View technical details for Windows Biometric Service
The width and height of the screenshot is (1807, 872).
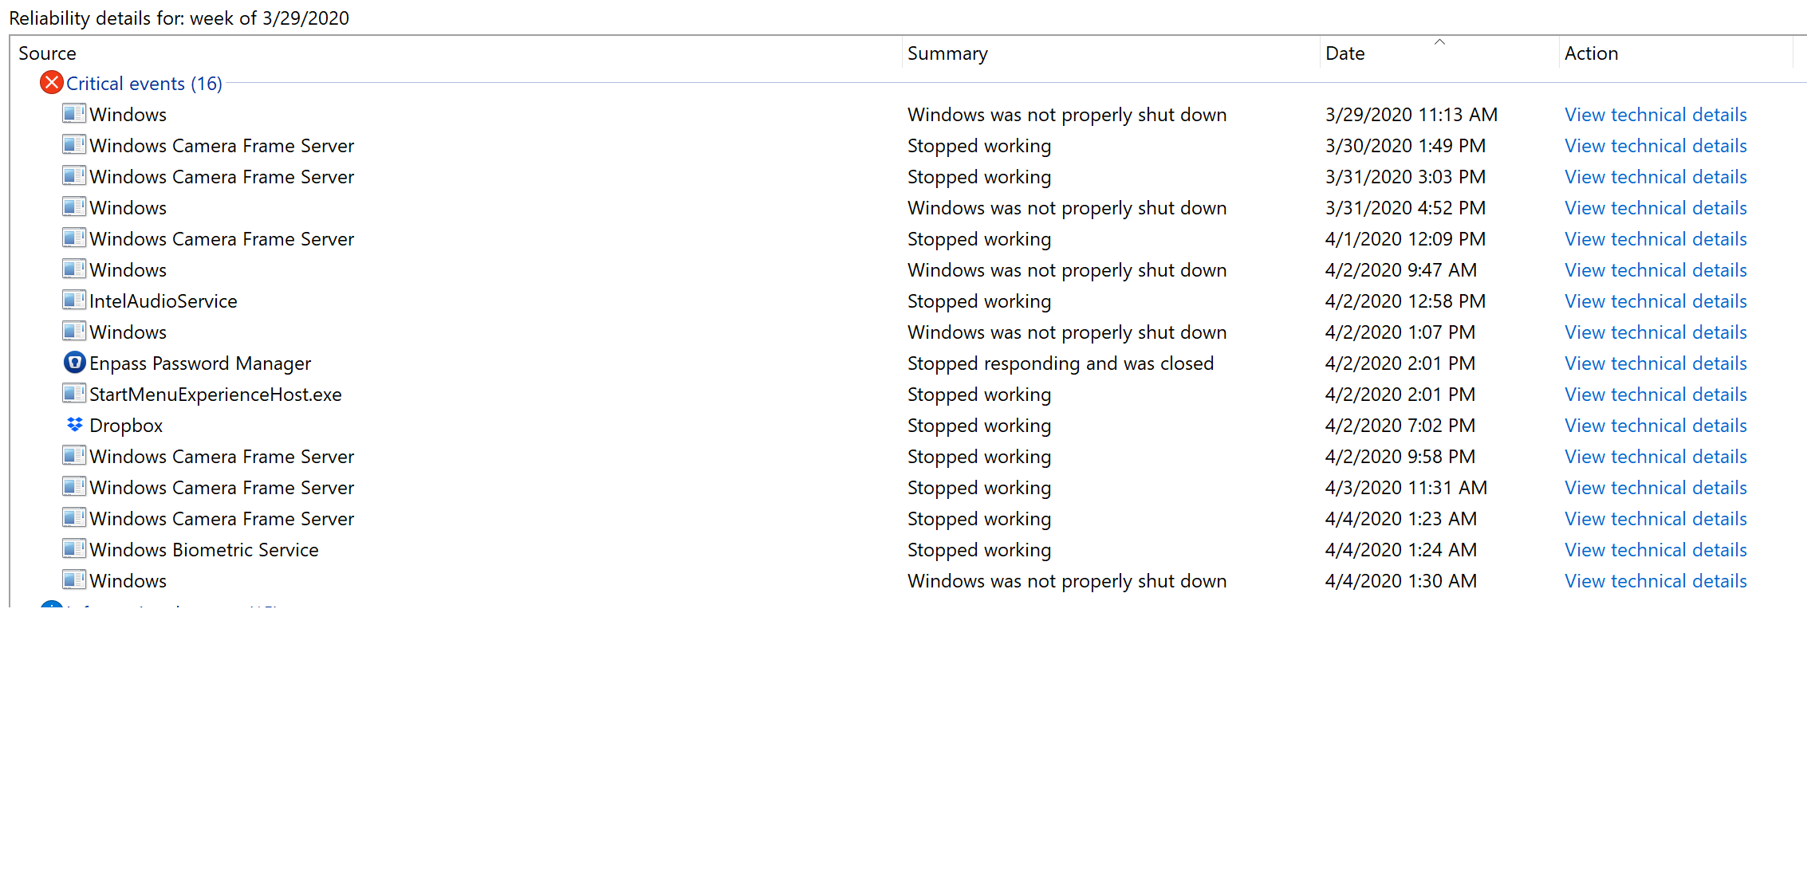coord(1655,550)
